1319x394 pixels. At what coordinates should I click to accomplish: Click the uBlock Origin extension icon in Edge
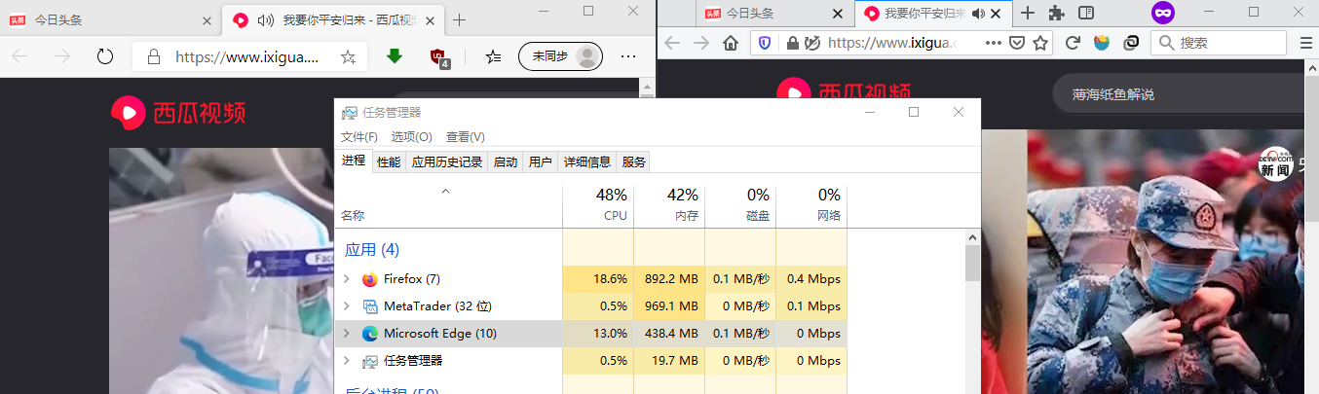pos(439,56)
